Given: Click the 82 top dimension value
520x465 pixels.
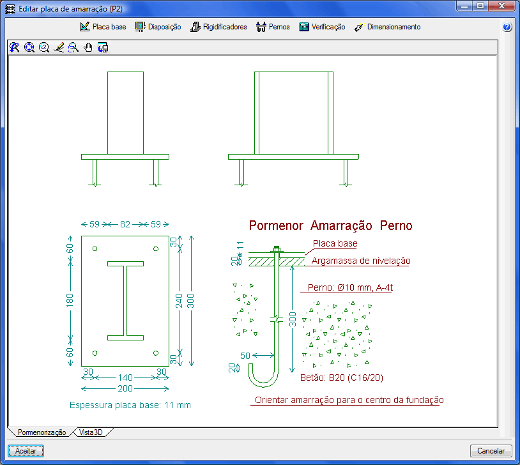Looking at the screenshot, I should (x=125, y=224).
